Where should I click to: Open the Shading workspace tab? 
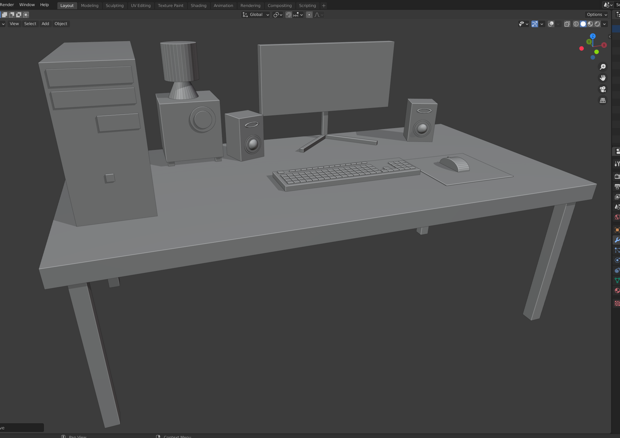point(198,6)
